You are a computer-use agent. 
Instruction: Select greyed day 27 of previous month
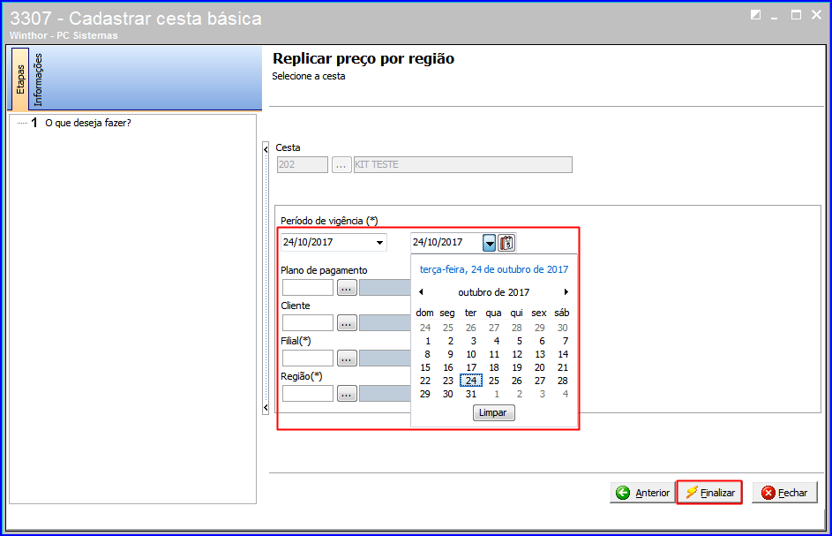click(x=493, y=328)
